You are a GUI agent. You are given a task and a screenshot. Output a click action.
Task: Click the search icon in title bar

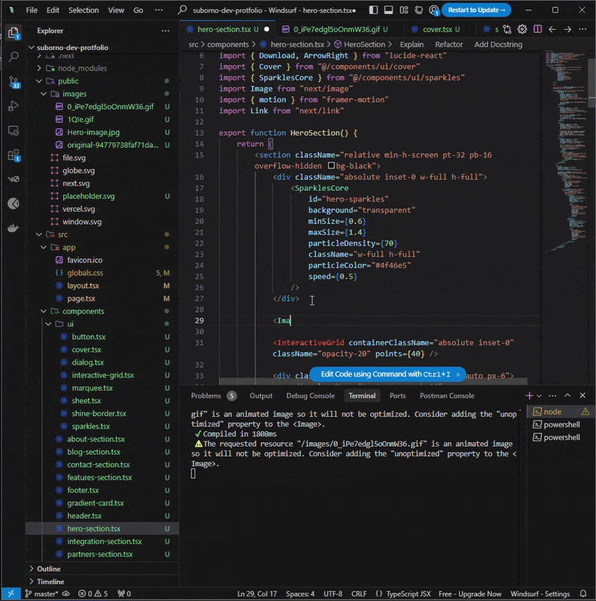(183, 10)
